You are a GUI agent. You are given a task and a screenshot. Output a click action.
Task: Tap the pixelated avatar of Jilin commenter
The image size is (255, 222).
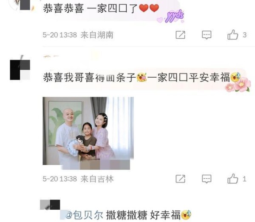point(20,70)
